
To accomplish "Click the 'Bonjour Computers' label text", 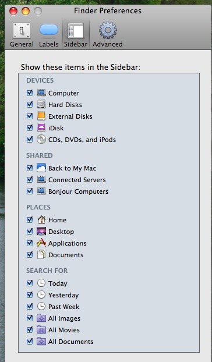I will [x=78, y=191].
